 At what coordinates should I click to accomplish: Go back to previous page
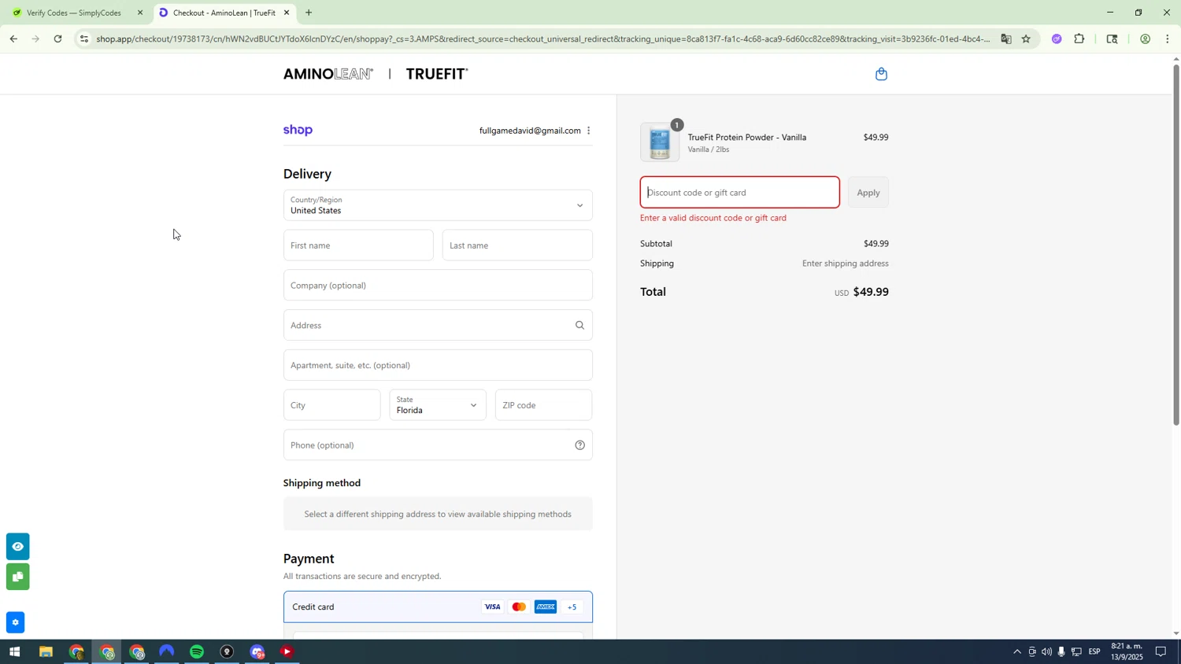[13, 39]
